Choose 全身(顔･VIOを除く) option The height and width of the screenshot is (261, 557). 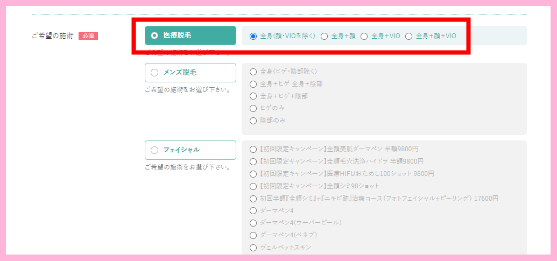click(283, 36)
